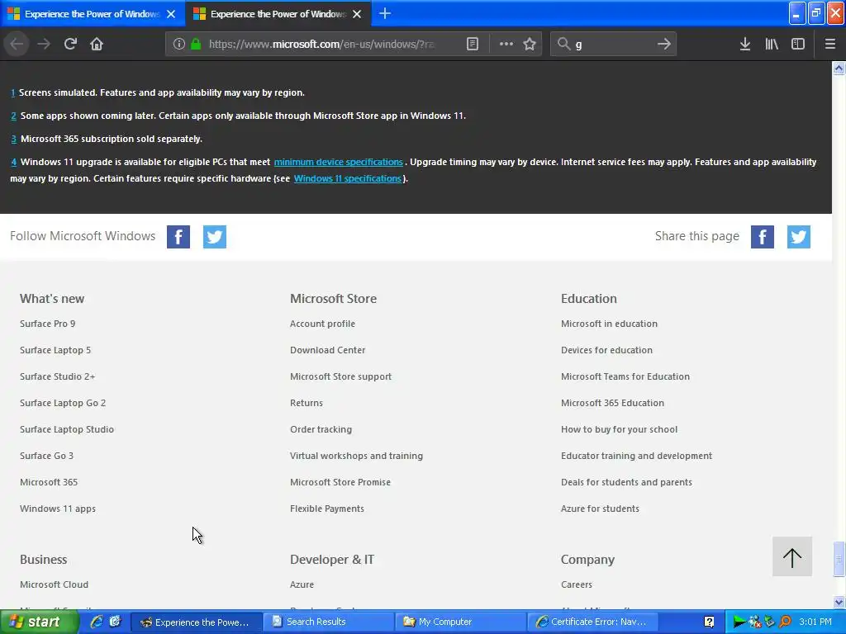This screenshot has width=846, height=634.
Task: Open the Windows Start menu
Action: point(39,622)
